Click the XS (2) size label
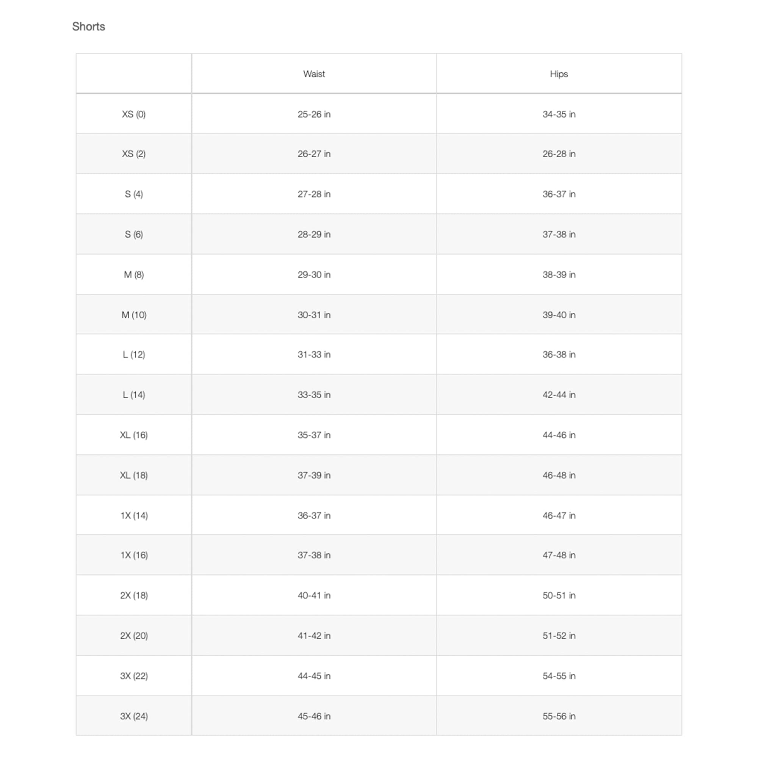 tap(134, 154)
